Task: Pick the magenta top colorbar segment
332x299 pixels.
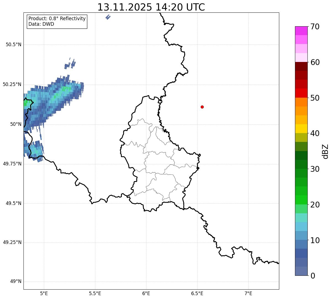Action: [301, 31]
